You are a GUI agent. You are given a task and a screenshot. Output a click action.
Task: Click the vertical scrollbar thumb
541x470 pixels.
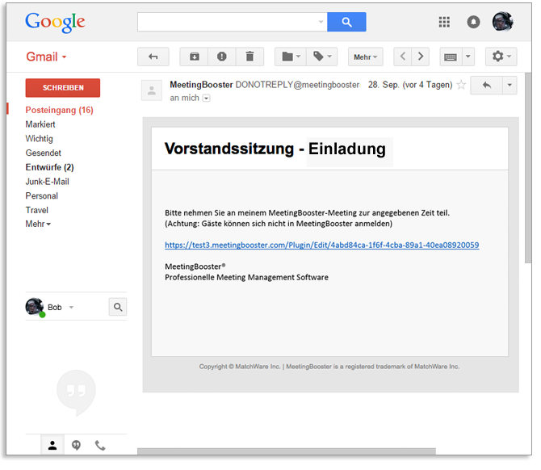(x=528, y=168)
